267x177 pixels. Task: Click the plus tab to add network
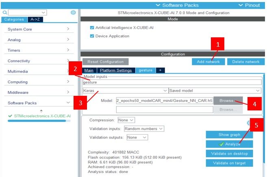pos(160,70)
